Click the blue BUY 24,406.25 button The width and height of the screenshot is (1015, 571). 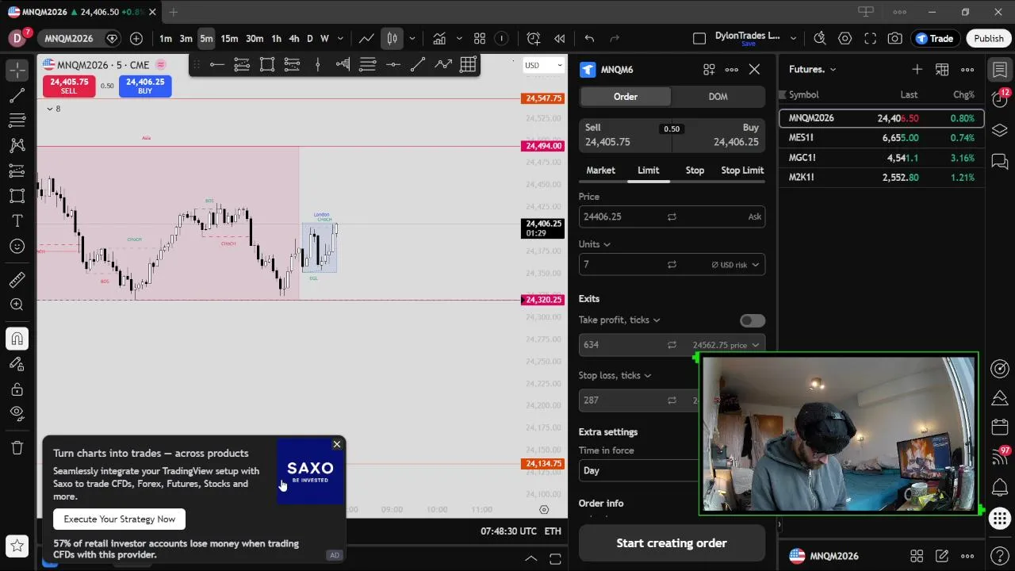pos(145,86)
